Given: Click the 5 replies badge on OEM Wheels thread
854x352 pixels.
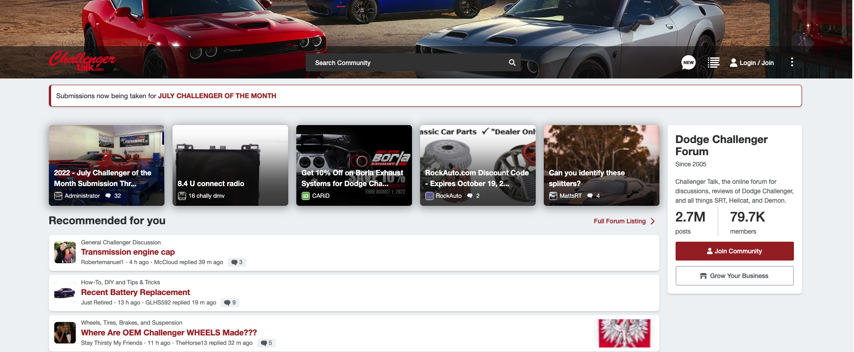Looking at the screenshot, I should click(x=266, y=343).
